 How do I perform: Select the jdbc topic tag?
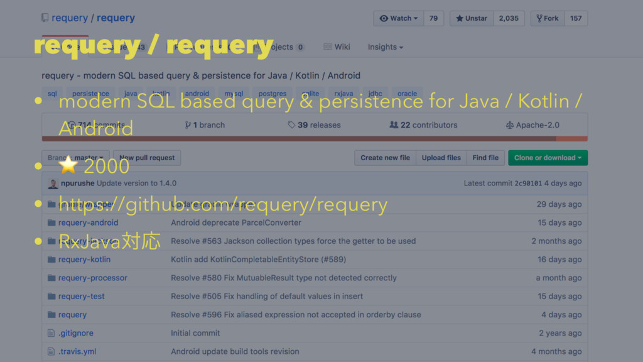pyautogui.click(x=376, y=94)
